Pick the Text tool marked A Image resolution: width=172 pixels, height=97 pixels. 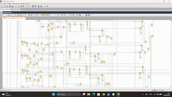pos(12,15)
